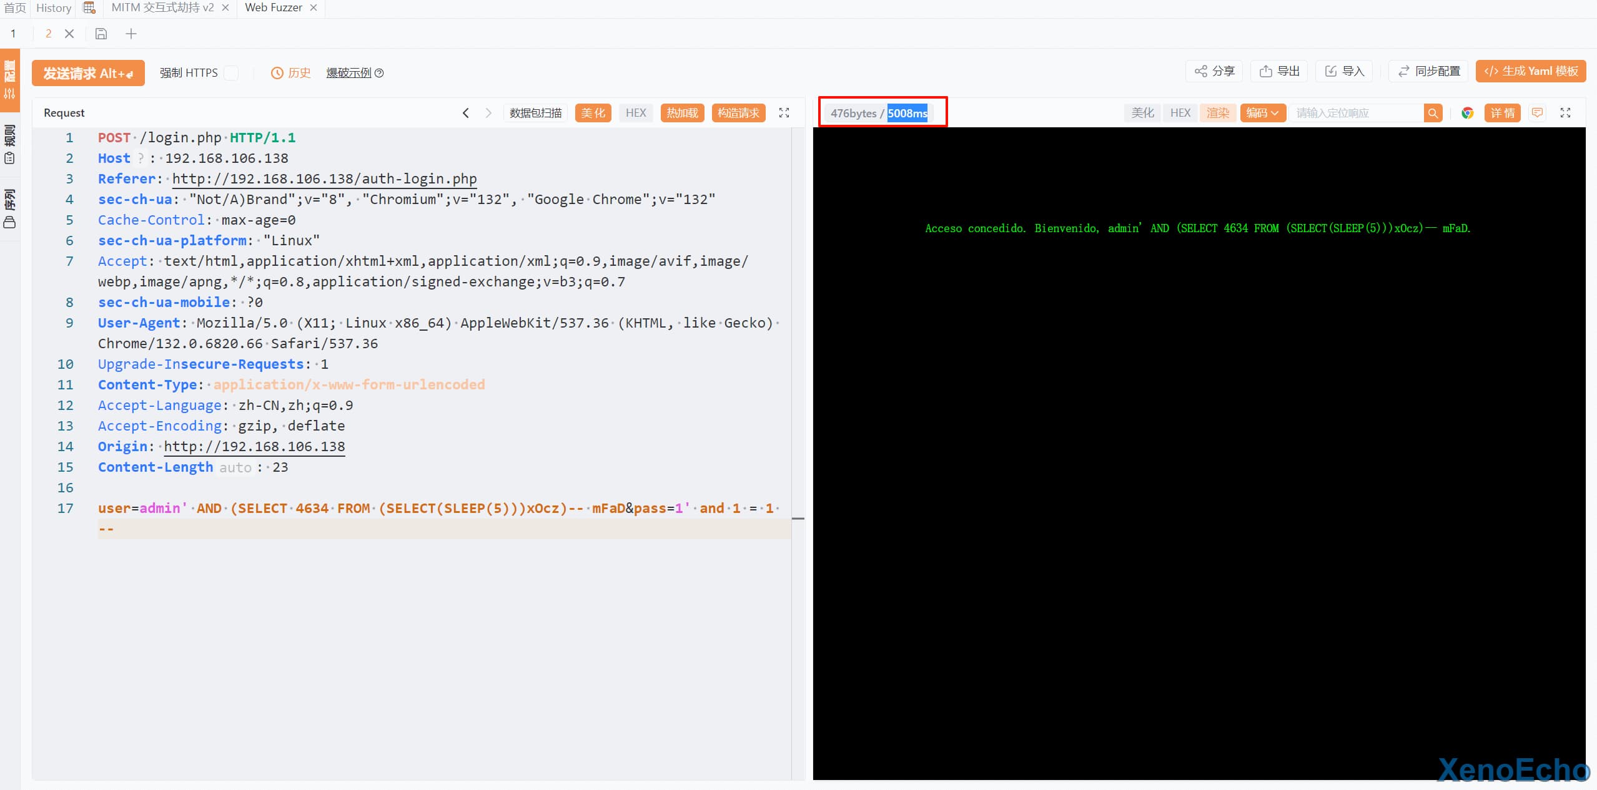Toggle HEX view in Request panel

coord(636,113)
